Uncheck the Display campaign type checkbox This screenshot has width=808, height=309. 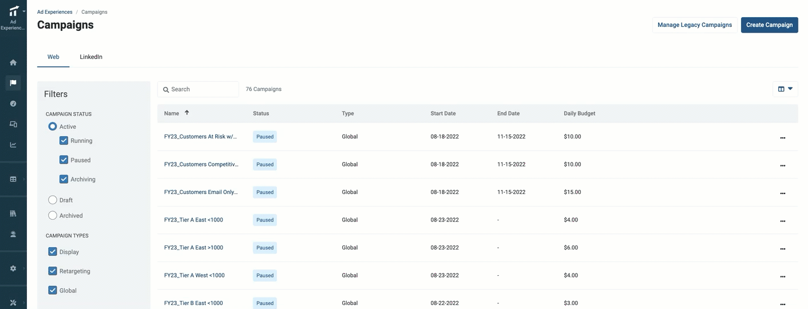coord(53,251)
